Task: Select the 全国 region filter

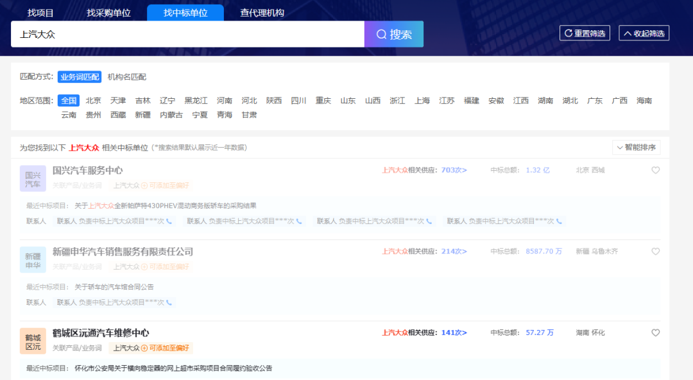Action: 69,100
